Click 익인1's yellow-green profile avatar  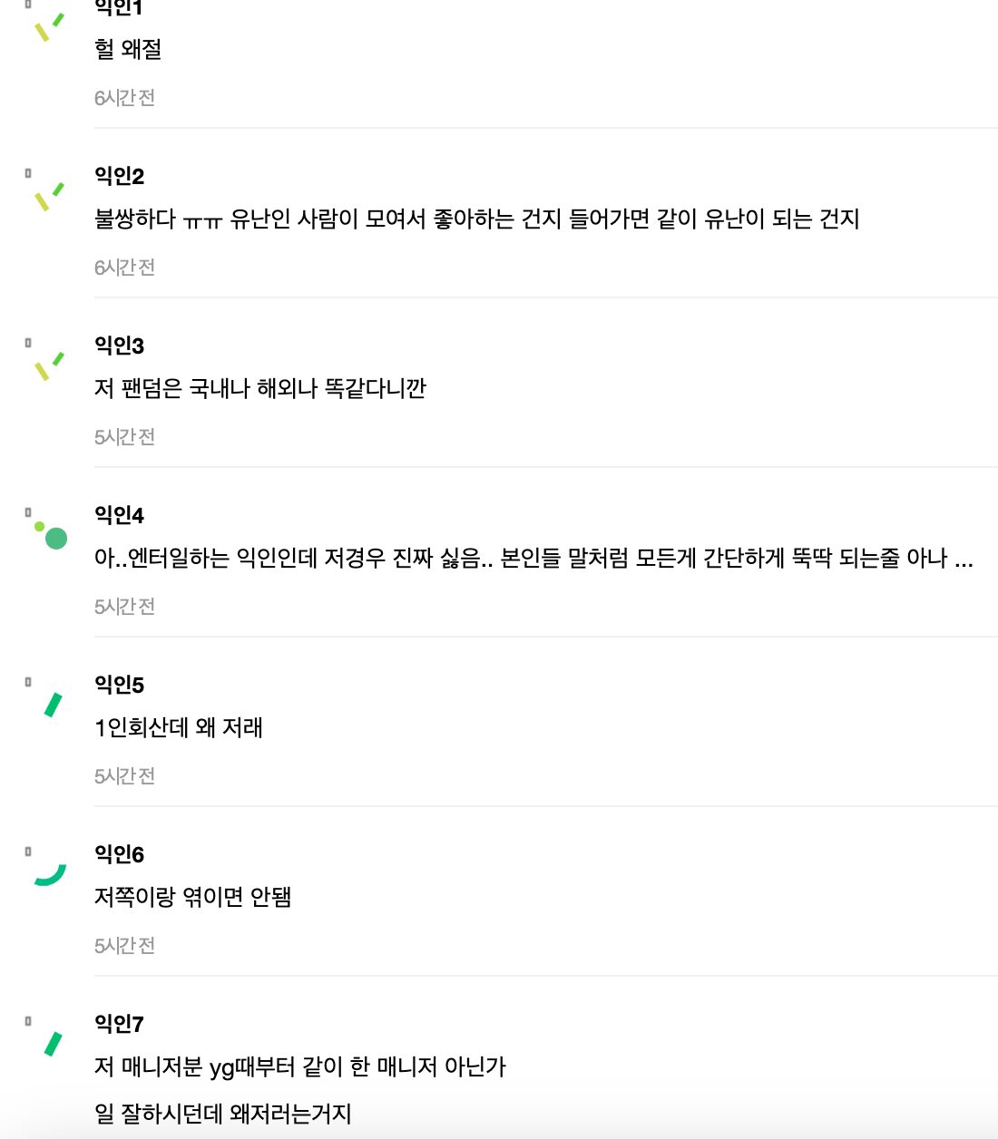pos(49,25)
